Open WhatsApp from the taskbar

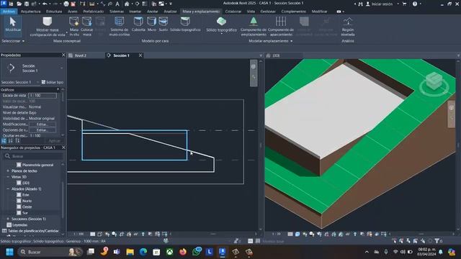click(x=197, y=252)
